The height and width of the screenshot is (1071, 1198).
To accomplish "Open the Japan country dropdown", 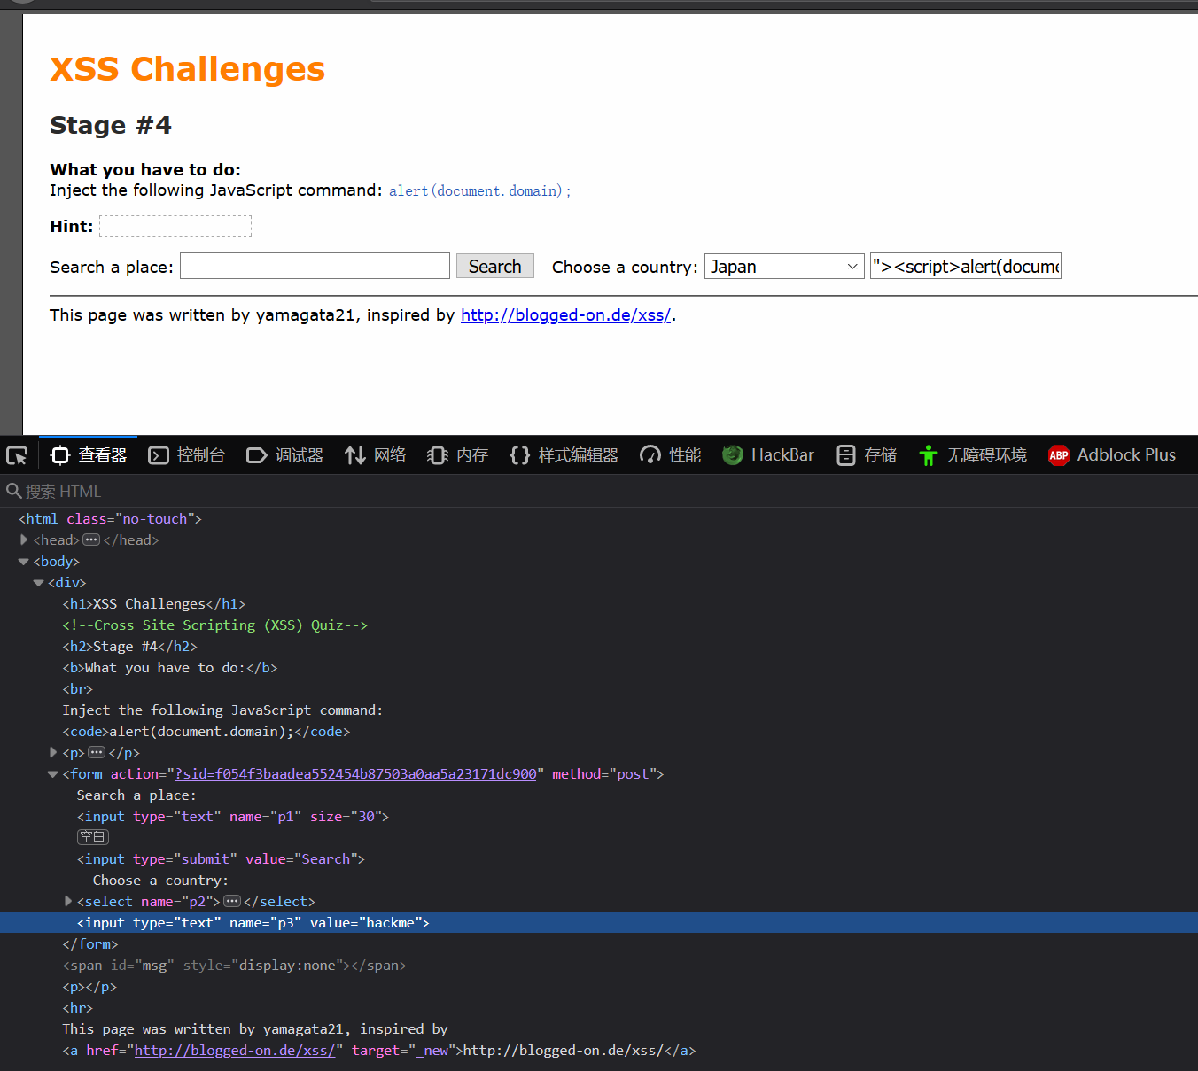I will (784, 266).
